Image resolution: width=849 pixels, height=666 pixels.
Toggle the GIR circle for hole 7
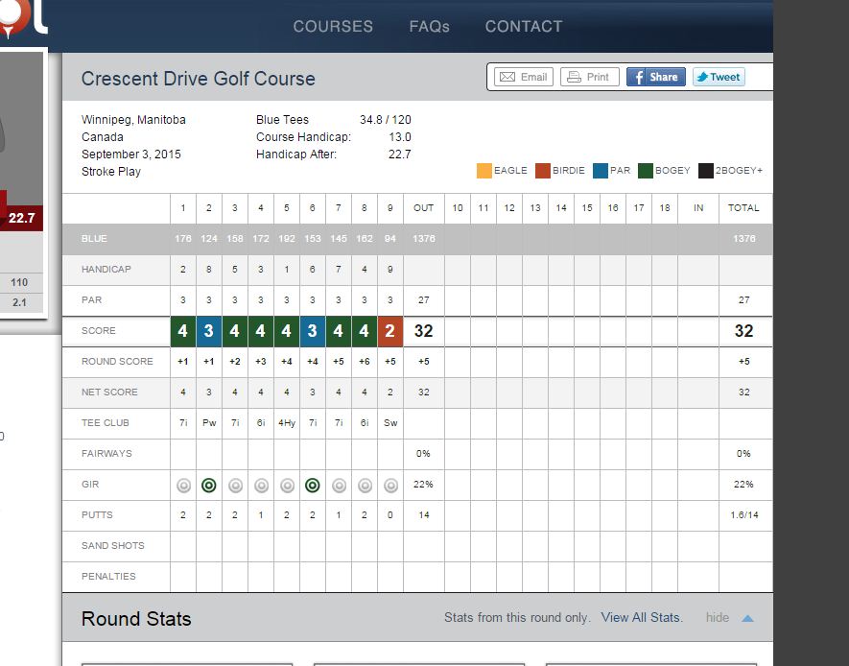338,486
